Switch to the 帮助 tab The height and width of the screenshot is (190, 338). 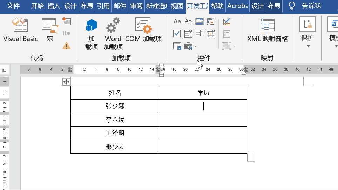pyautogui.click(x=217, y=6)
